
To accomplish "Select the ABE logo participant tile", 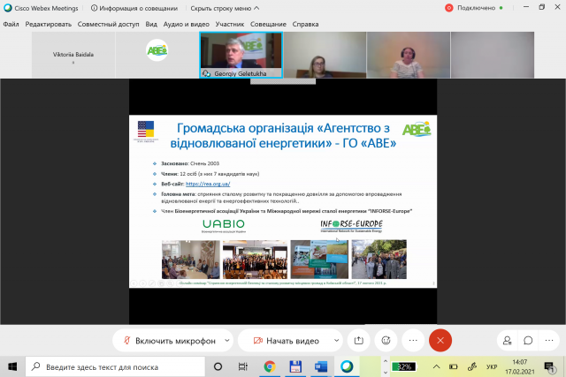I will tap(157, 55).
